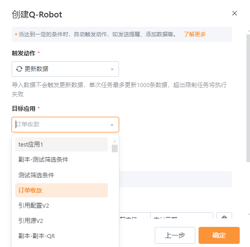Click the dialog's right vertical scrollbar
The width and height of the screenshot is (250, 247).
coord(248,98)
